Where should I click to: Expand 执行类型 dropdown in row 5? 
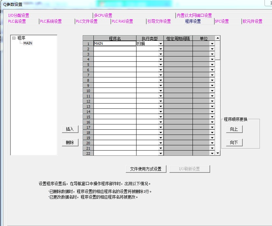(x=161, y=64)
